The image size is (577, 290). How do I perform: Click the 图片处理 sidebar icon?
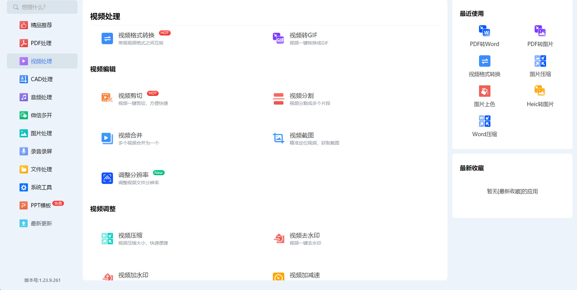(23, 133)
